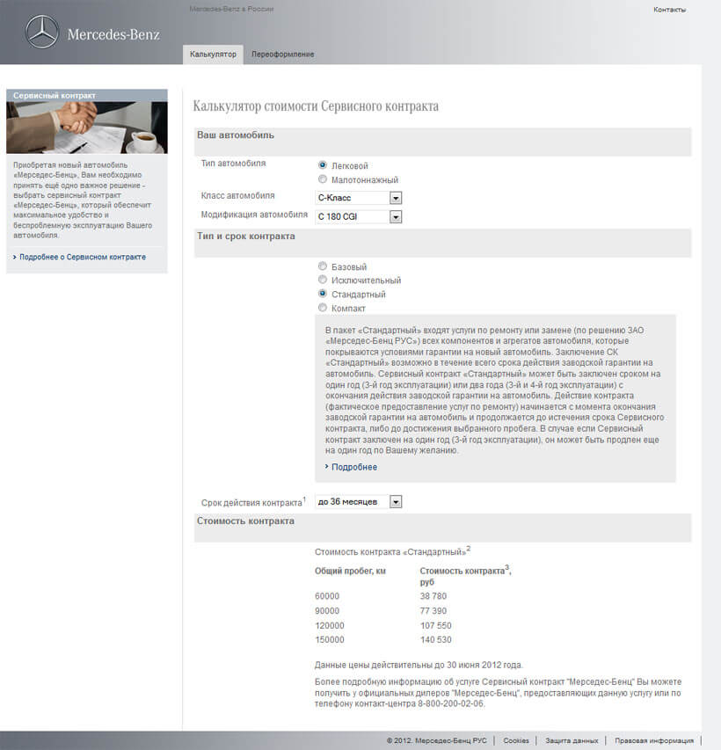Choose the Компакт contract type
This screenshot has width=721, height=750.
point(323,308)
